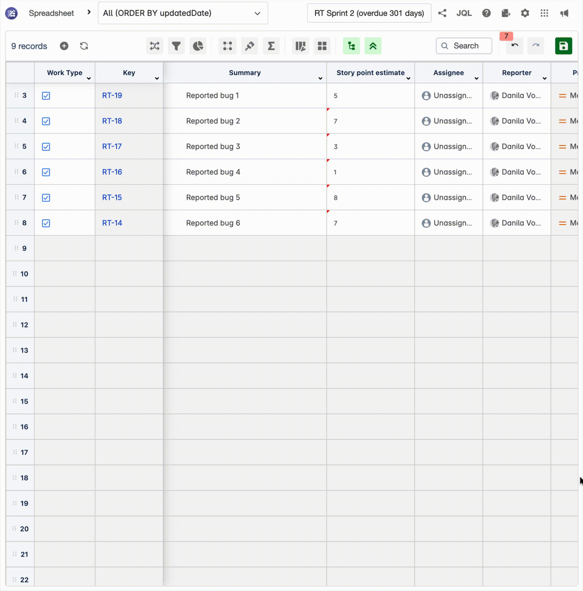Open the sigma sum tool
Image resolution: width=583 pixels, height=591 pixels.
[271, 46]
